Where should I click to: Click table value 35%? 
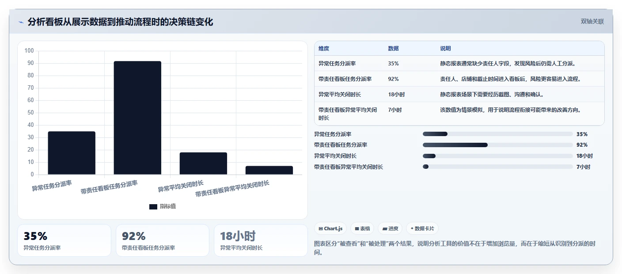click(393, 64)
